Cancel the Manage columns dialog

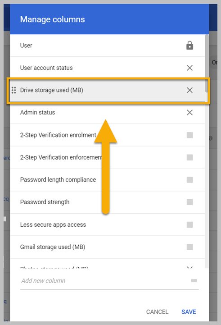pos(157,312)
